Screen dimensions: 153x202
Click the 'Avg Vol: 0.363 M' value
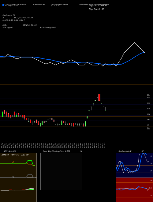pos(98,6)
